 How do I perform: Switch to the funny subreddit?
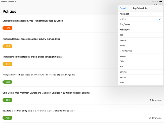click(x=140, y=45)
